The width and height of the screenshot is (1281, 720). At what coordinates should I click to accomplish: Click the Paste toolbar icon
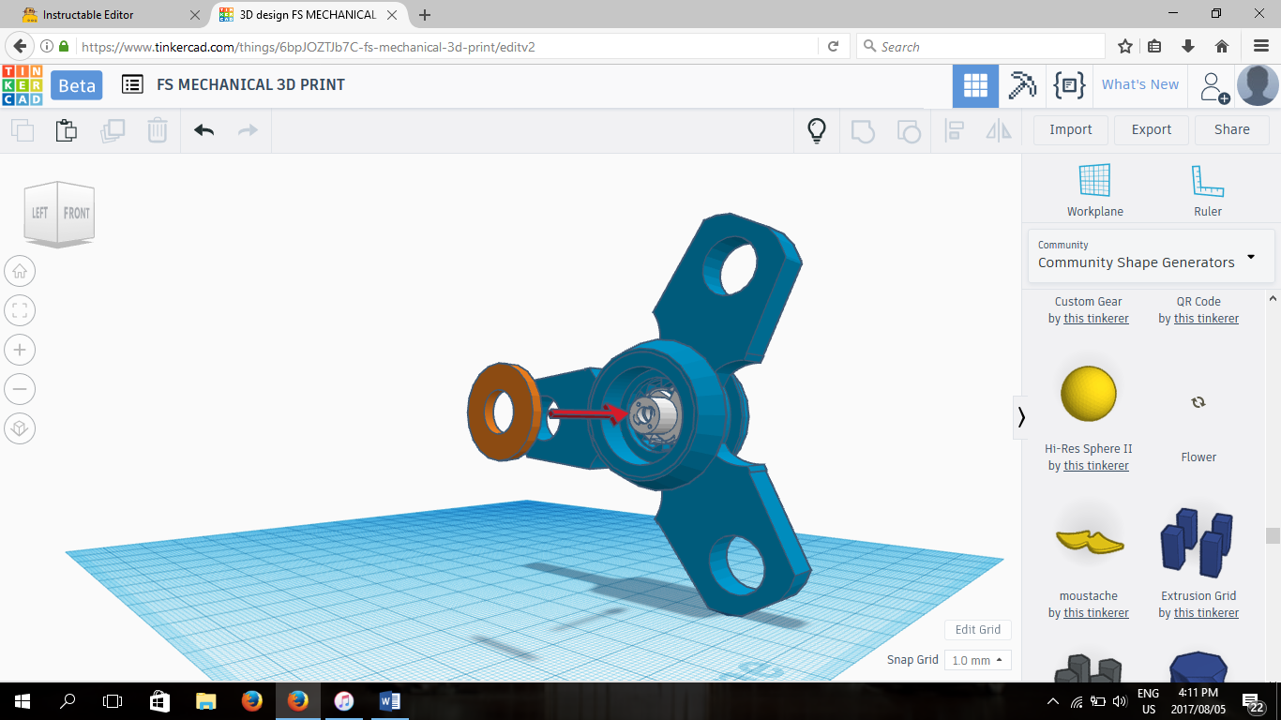(x=66, y=130)
